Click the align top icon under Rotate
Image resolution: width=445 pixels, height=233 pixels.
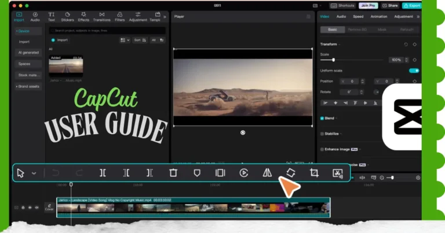355,103
